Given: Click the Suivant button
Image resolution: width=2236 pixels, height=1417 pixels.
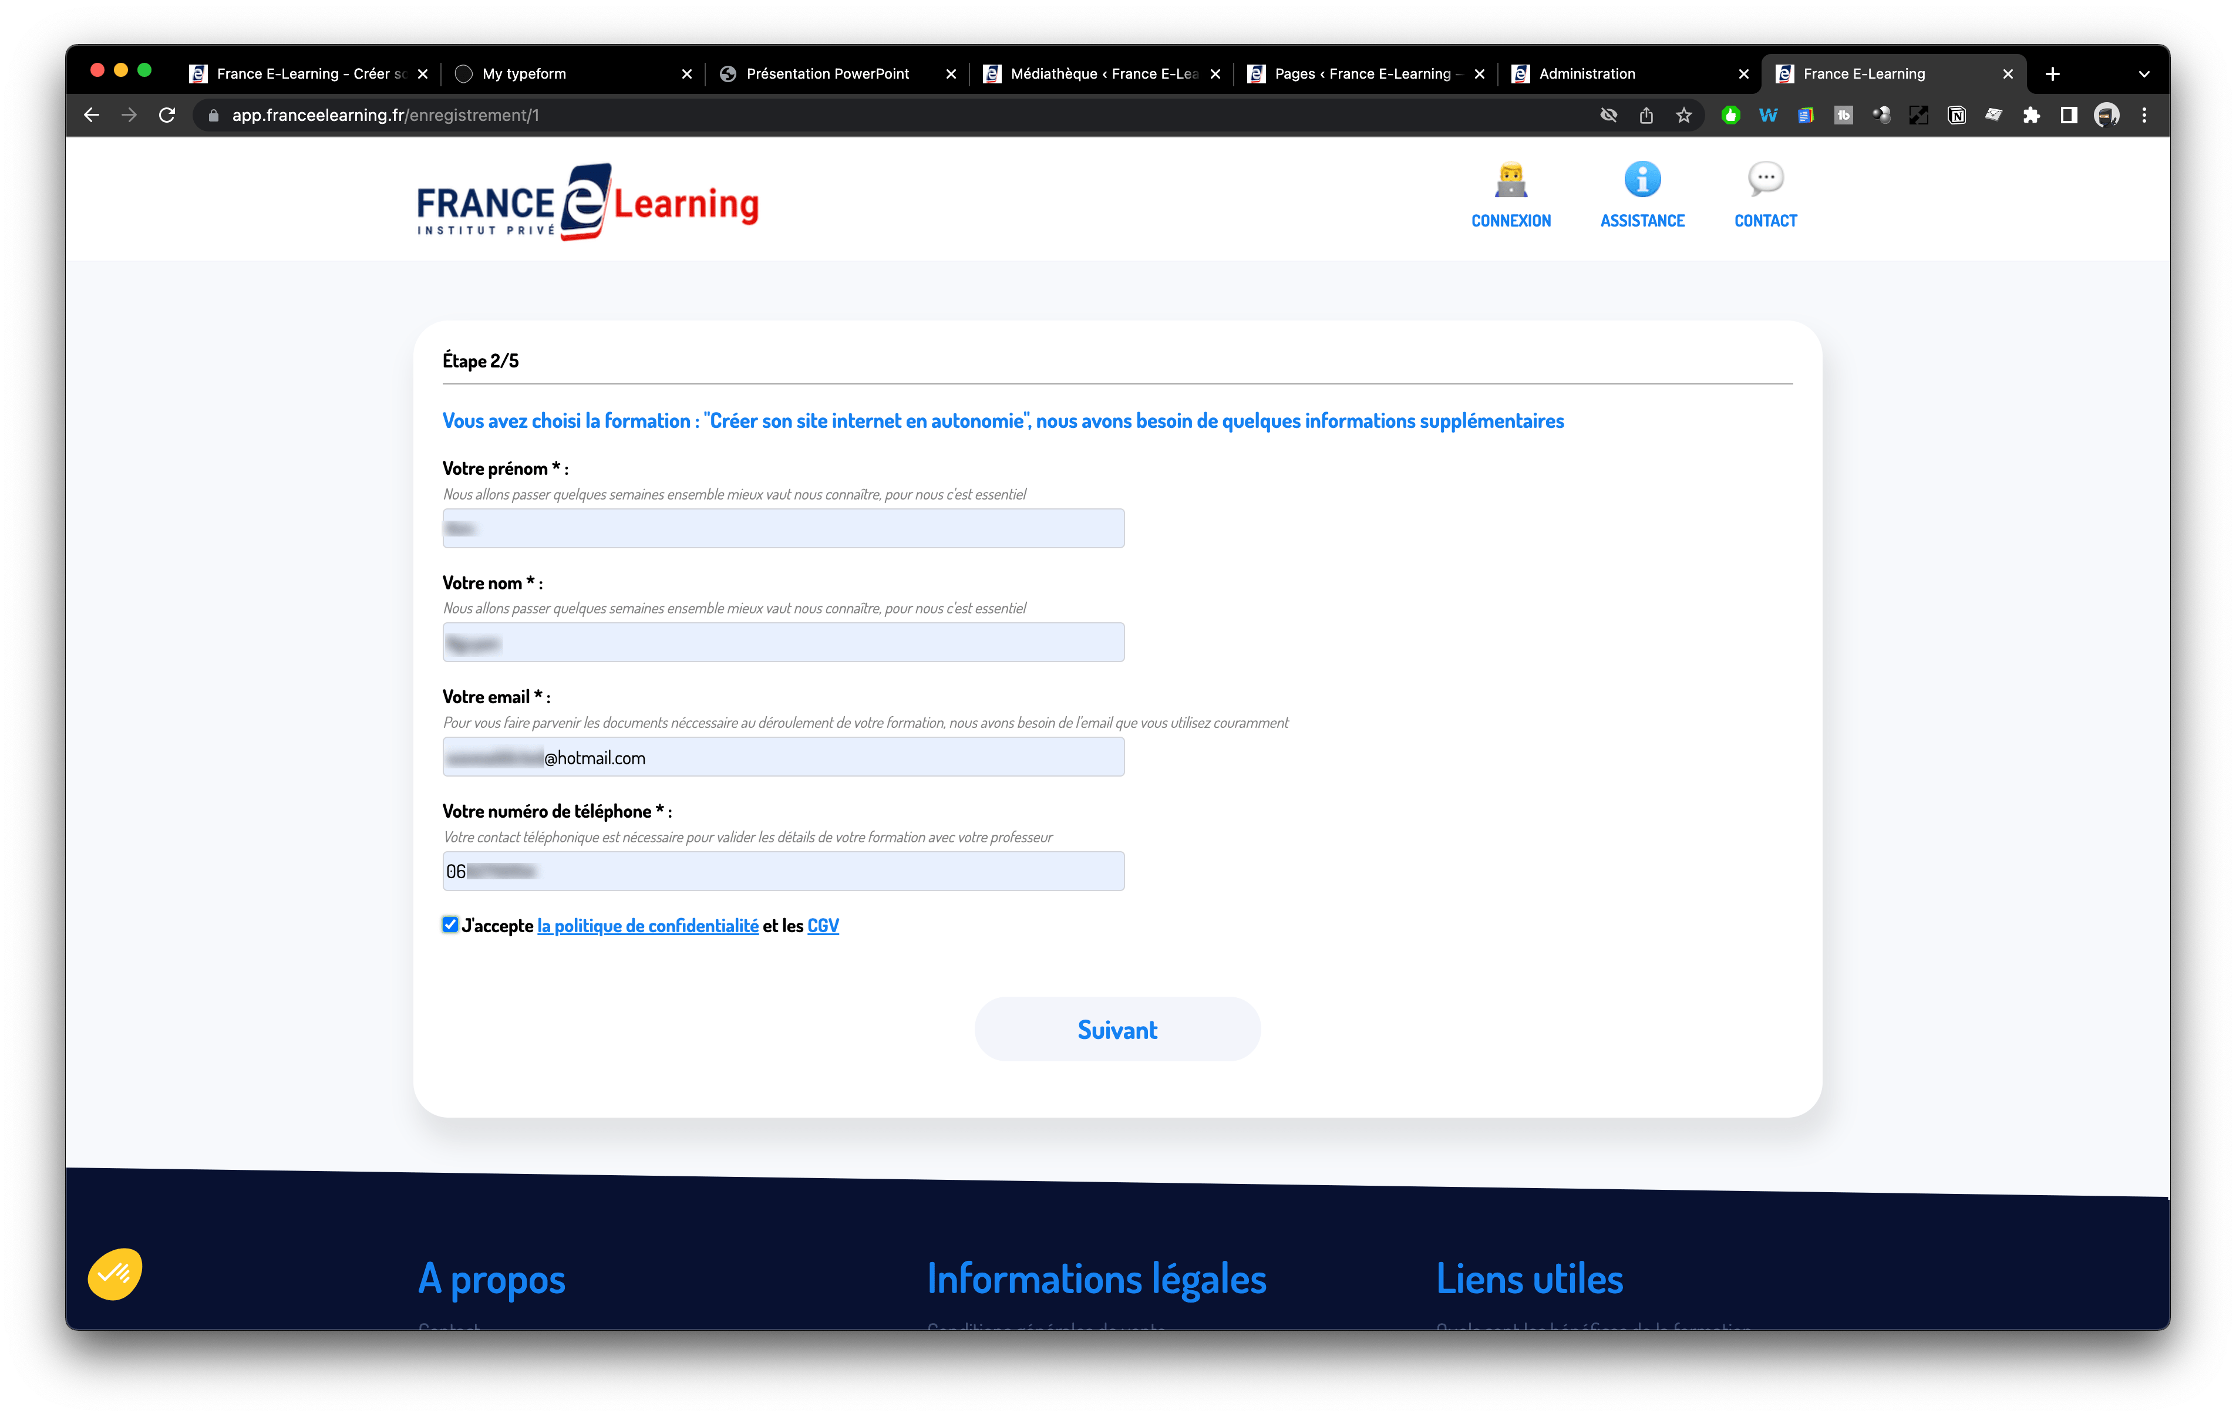Looking at the screenshot, I should tap(1117, 1029).
